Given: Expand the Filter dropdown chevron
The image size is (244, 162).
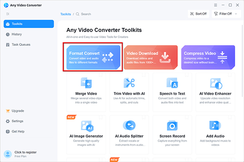Looking at the screenshot, I should pyautogui.click(x=236, y=14).
